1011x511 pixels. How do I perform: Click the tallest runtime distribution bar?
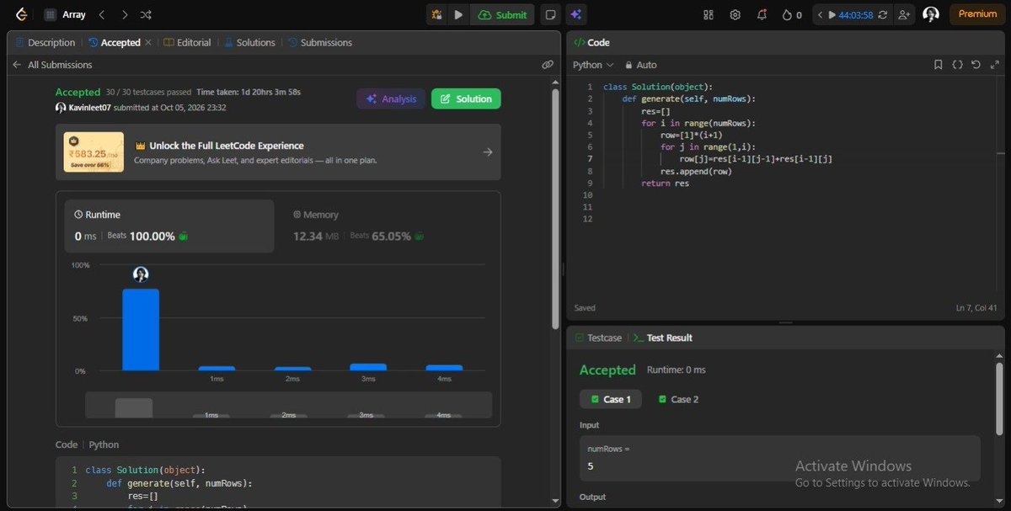coord(141,329)
